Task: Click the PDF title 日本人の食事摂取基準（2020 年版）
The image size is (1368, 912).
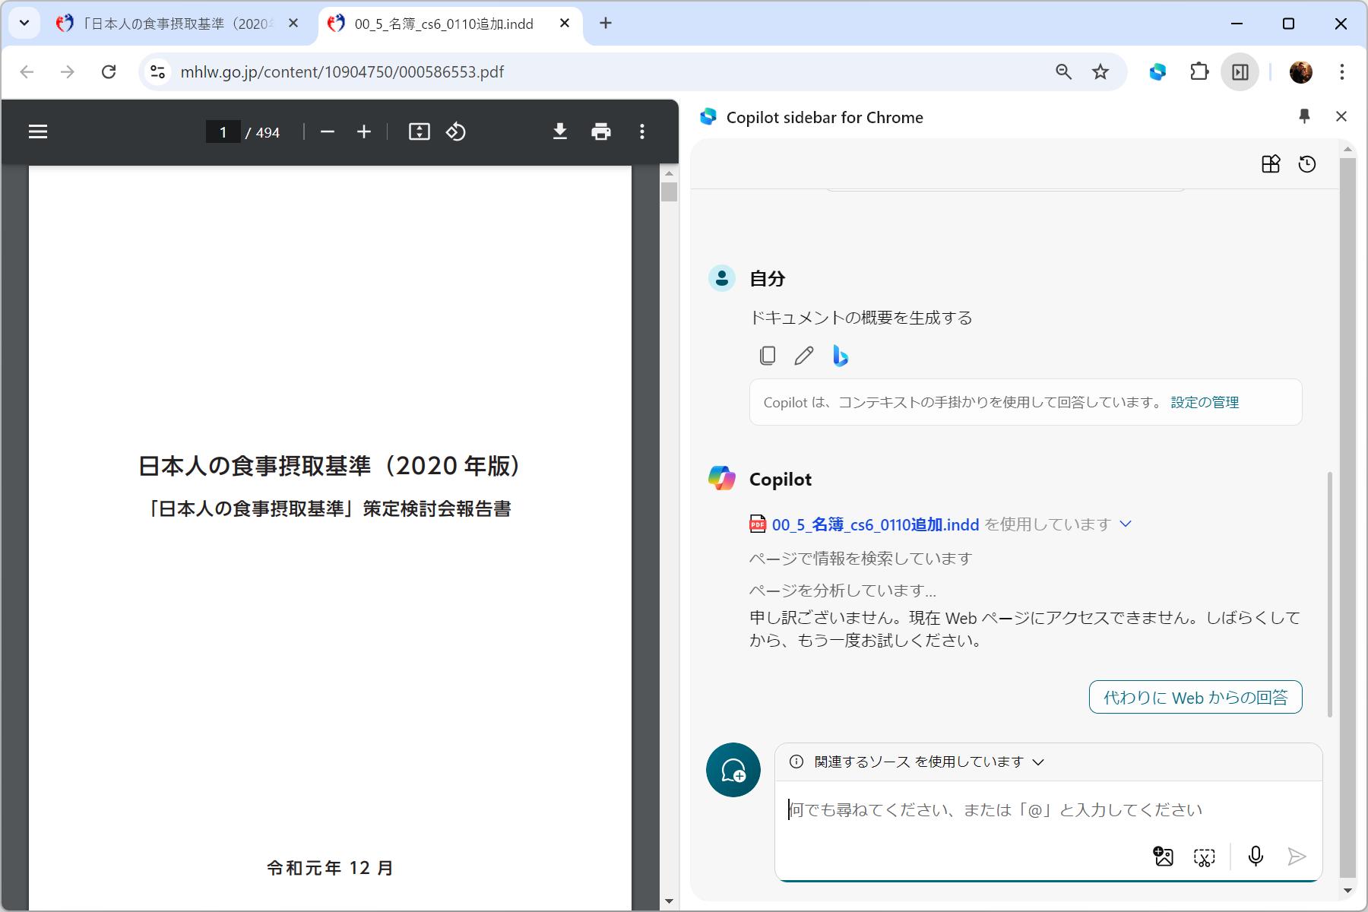Action: point(330,466)
